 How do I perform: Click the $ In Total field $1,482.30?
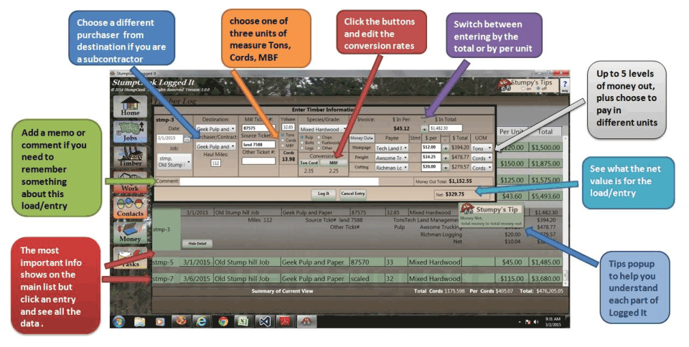point(446,128)
